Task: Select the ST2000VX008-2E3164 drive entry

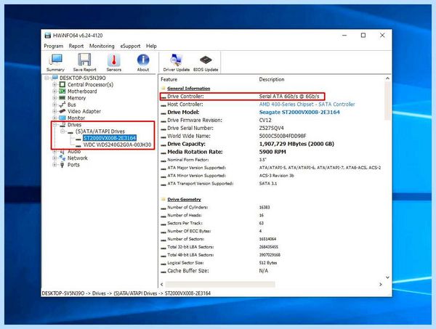Action: click(x=110, y=138)
